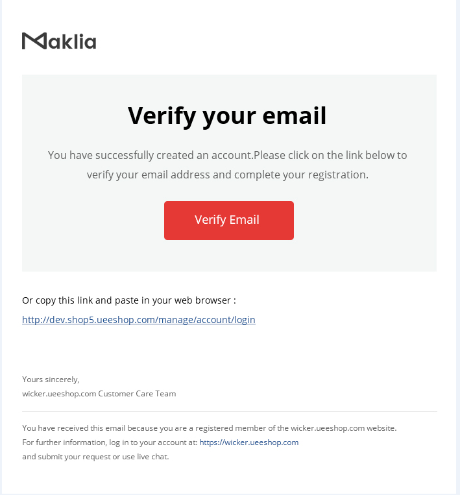Follow the https://wicker.ueeshop.com link
This screenshot has width=460, height=495.
pos(248,442)
